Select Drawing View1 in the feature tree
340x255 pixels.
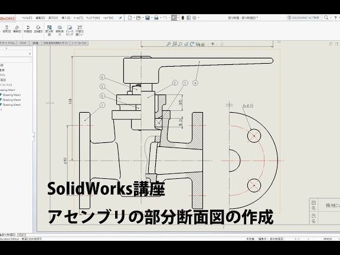tap(7, 90)
